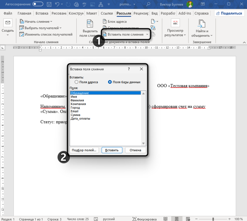Expand Start Mail Merge dropdown
The width and height of the screenshot is (247, 221).
[x=51, y=22]
